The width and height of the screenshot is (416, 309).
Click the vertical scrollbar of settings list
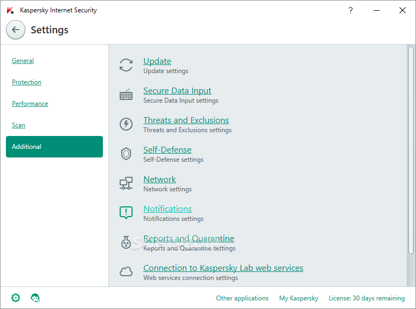pyautogui.click(x=411, y=150)
